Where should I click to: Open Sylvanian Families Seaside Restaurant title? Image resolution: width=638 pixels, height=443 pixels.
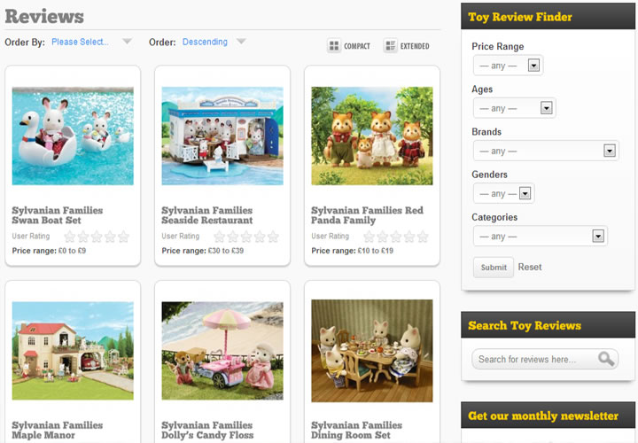[x=207, y=215]
